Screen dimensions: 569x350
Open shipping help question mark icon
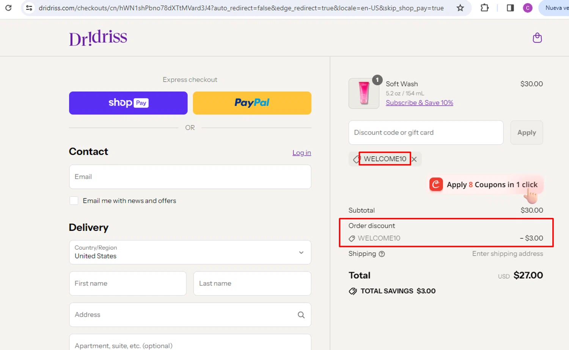pos(382,254)
